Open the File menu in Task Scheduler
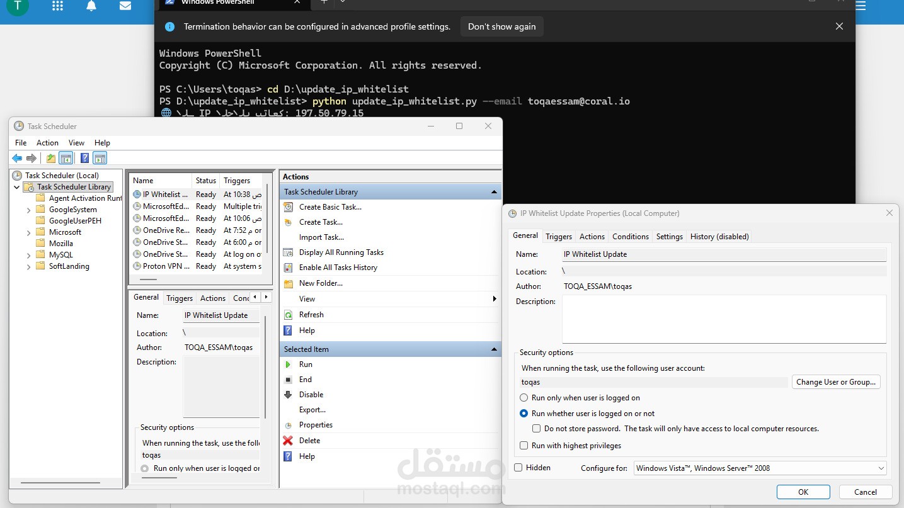This screenshot has height=508, width=904. [21, 143]
